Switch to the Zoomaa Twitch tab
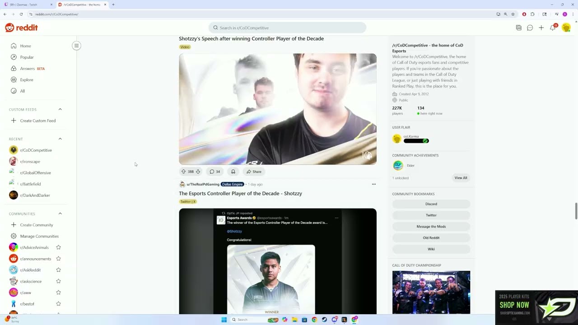Screen dimensions: 578x325 click(27, 5)
